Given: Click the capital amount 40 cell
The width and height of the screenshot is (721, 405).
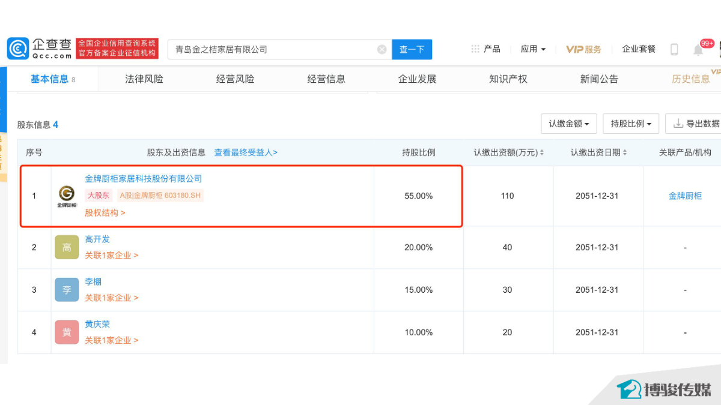Looking at the screenshot, I should (508, 247).
